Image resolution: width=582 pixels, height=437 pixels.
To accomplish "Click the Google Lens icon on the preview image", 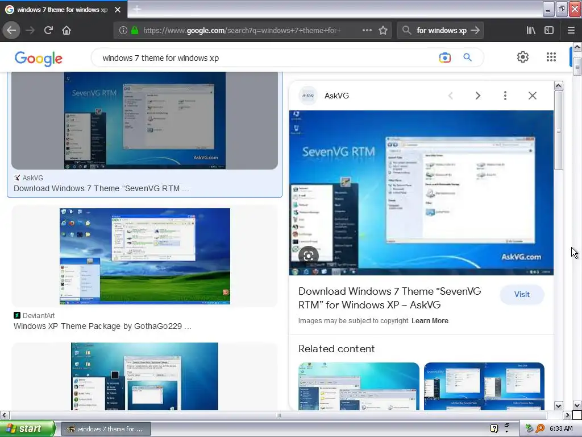I will tap(309, 255).
